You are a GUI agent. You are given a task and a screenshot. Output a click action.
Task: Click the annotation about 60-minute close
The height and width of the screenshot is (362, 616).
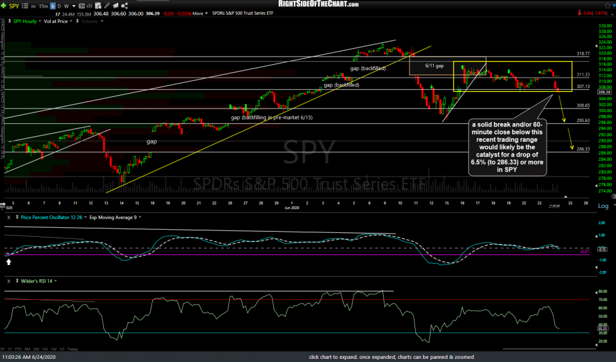[x=507, y=147]
